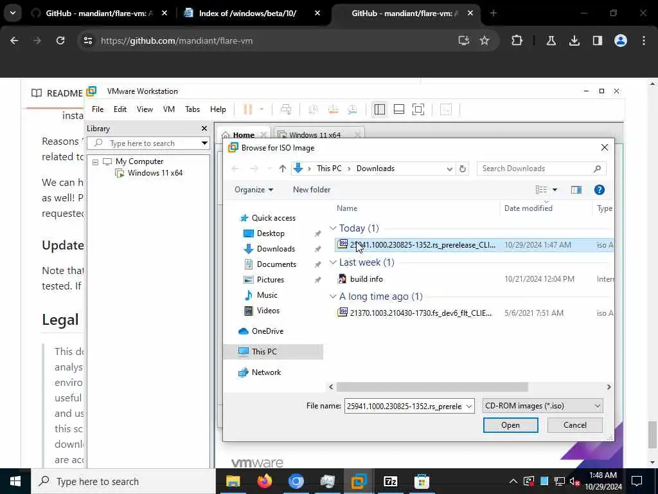Open Chrome profile avatar icon
Screen dimensions: 658x494
(621, 41)
